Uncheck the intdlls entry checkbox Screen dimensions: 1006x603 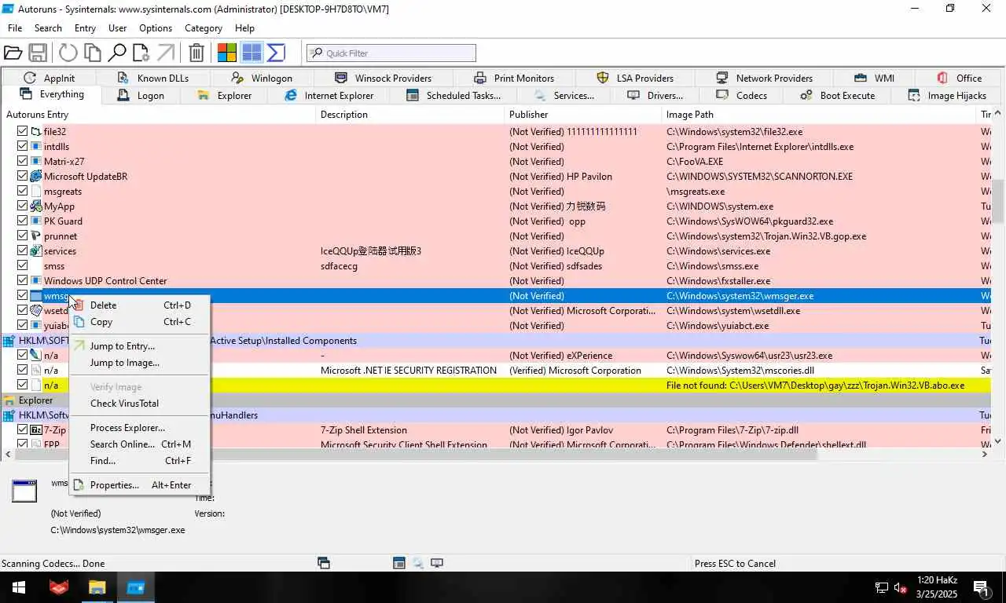coord(23,147)
